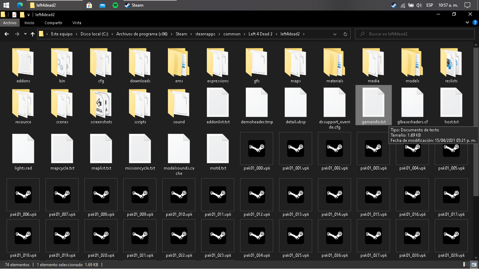479x269 pixels.
Task: Select the addonlist.txt file
Action: 218,106
